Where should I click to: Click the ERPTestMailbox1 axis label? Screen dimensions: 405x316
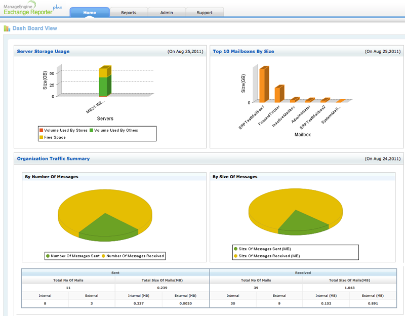coord(252,117)
